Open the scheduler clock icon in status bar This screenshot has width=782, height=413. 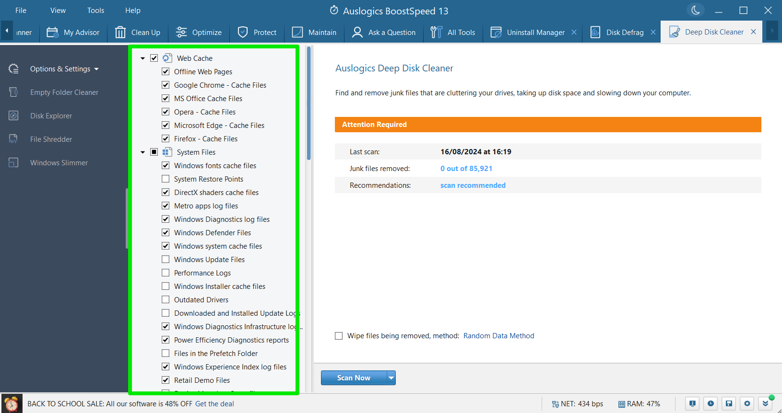tap(711, 404)
